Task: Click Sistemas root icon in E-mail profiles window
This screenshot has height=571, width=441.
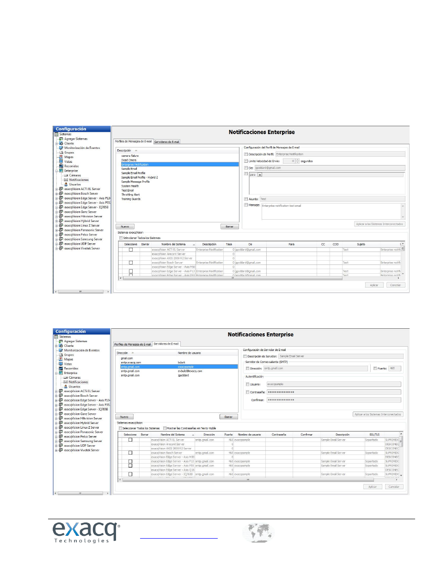Action: (x=56, y=134)
